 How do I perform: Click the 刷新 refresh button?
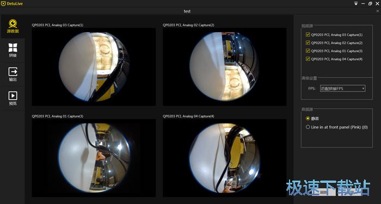(324, 192)
